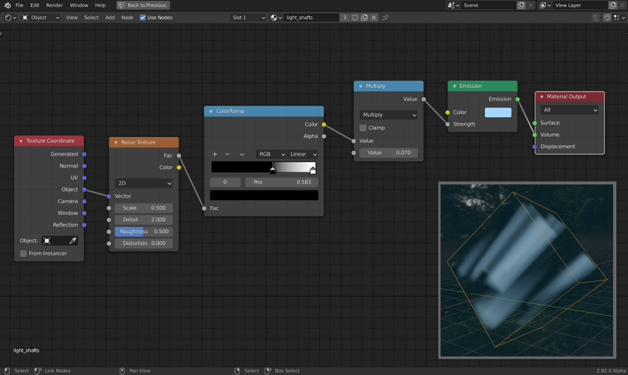Screen dimensions: 628x375
Task: Click the Box Select icon in status bar
Action: (268, 370)
